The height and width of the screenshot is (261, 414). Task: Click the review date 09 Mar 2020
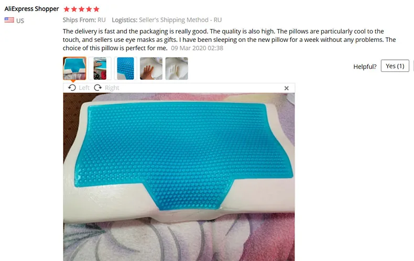197,48
